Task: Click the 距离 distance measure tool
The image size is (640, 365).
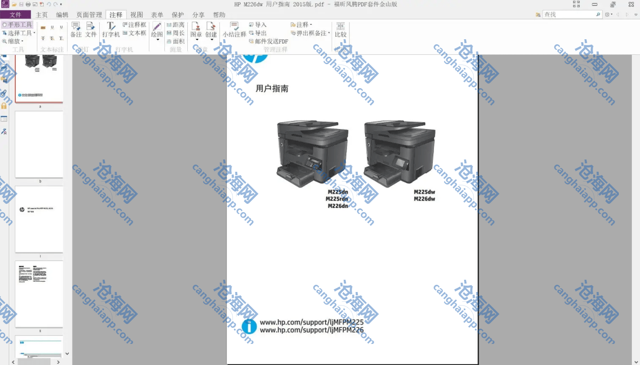Action: click(176, 25)
